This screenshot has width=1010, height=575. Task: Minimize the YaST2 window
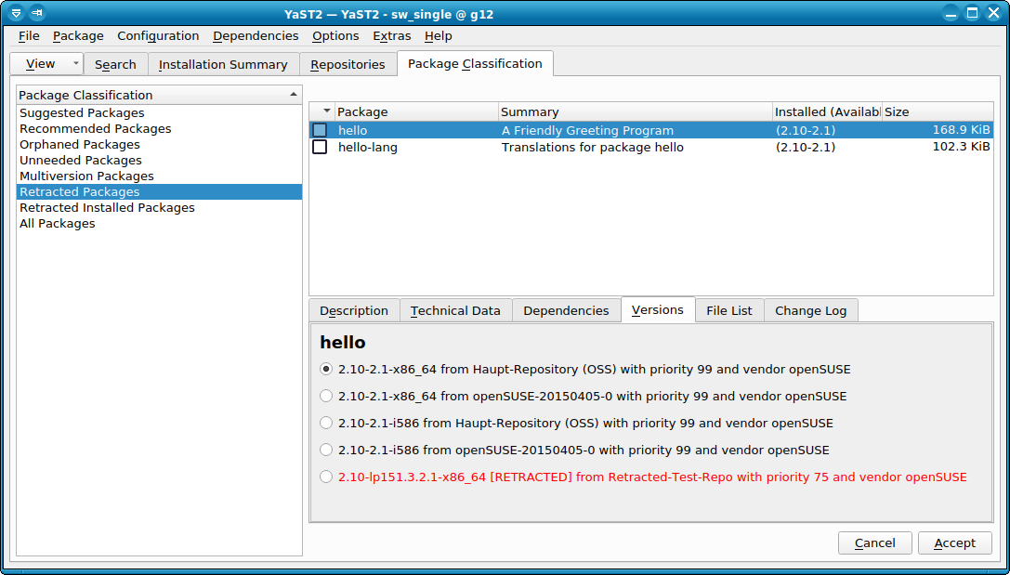[x=949, y=13]
